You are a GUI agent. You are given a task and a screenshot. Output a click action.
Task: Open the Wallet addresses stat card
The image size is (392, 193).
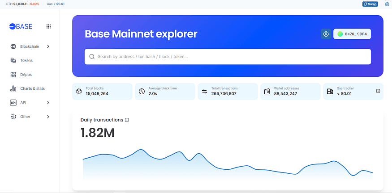click(x=290, y=92)
